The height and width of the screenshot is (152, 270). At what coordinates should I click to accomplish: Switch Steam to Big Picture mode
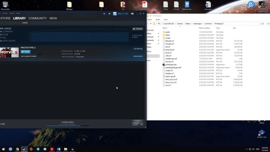point(132,14)
